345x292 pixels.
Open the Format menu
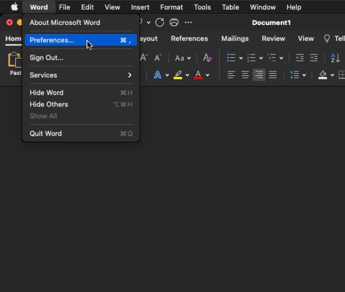171,7
